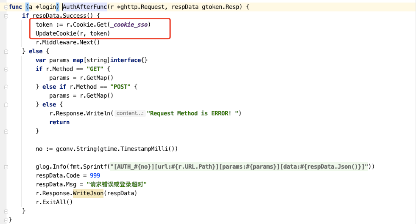Collapse the AuthAfterFunc function fold marker
416x224 pixels.
point(6,7)
